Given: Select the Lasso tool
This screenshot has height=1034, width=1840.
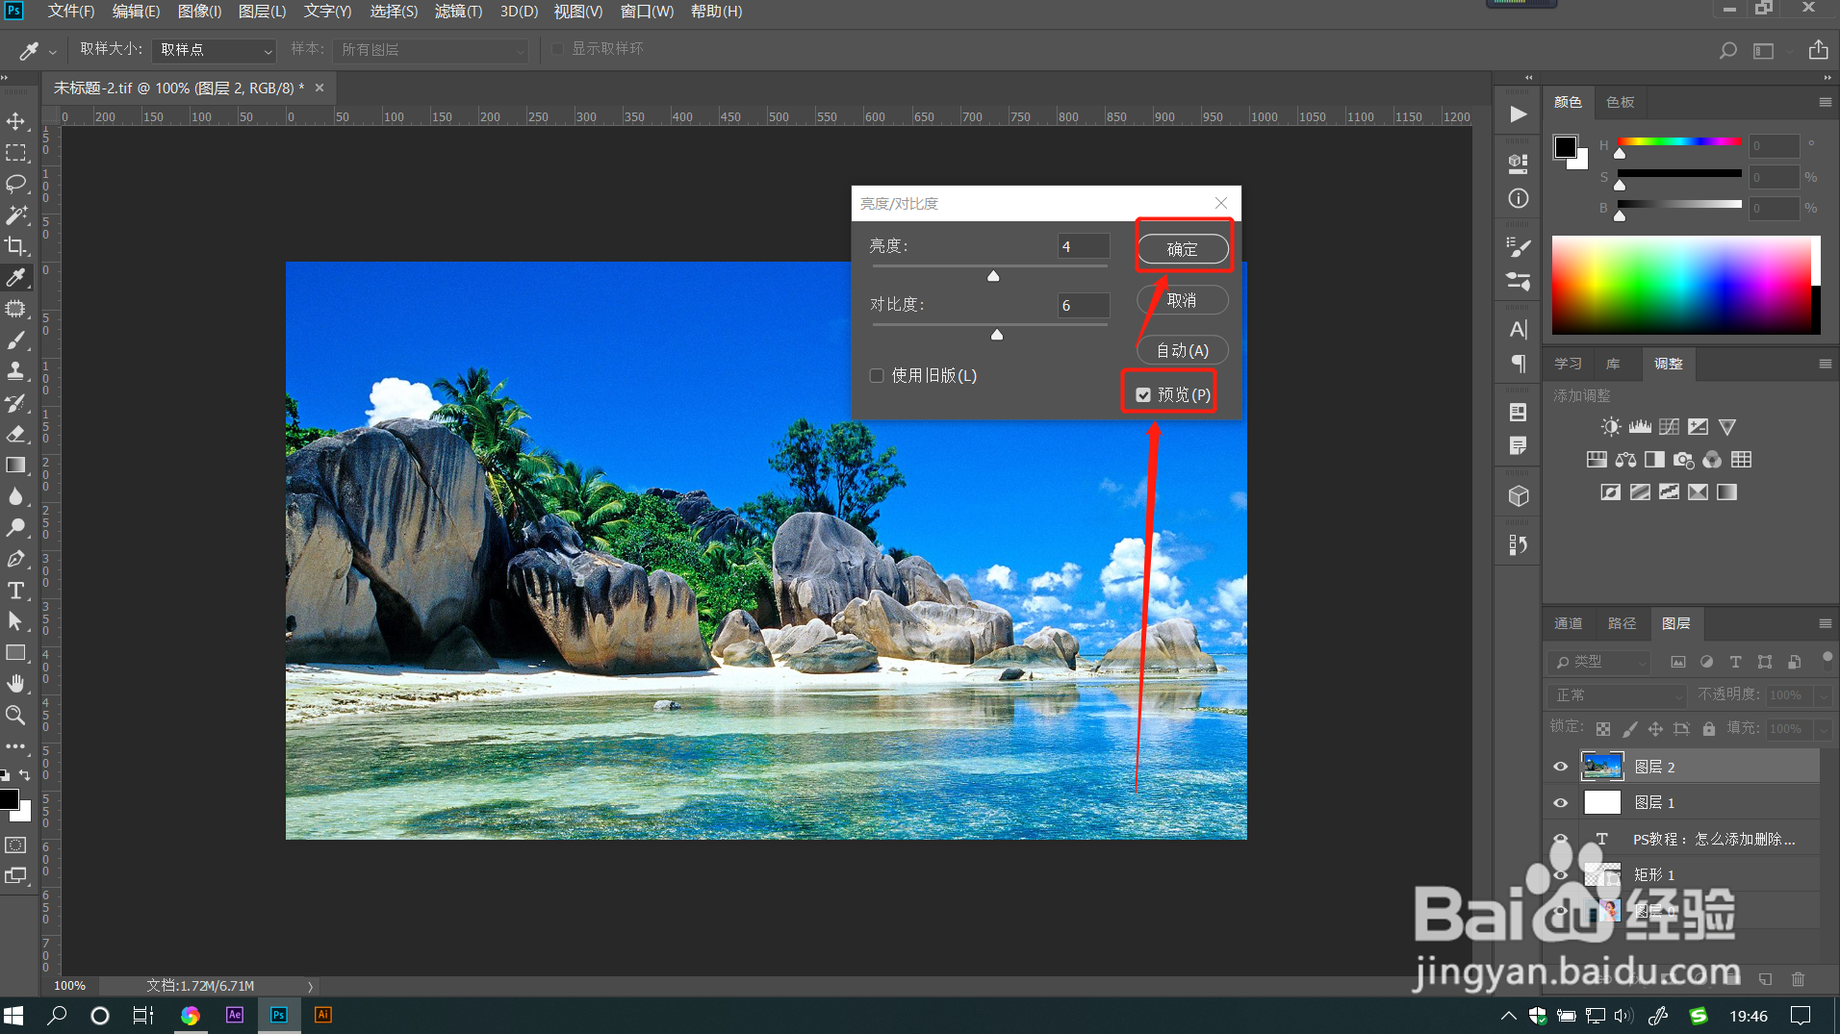Looking at the screenshot, I should 16,184.
